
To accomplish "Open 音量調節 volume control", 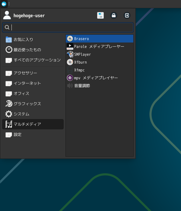I will coord(99,86).
